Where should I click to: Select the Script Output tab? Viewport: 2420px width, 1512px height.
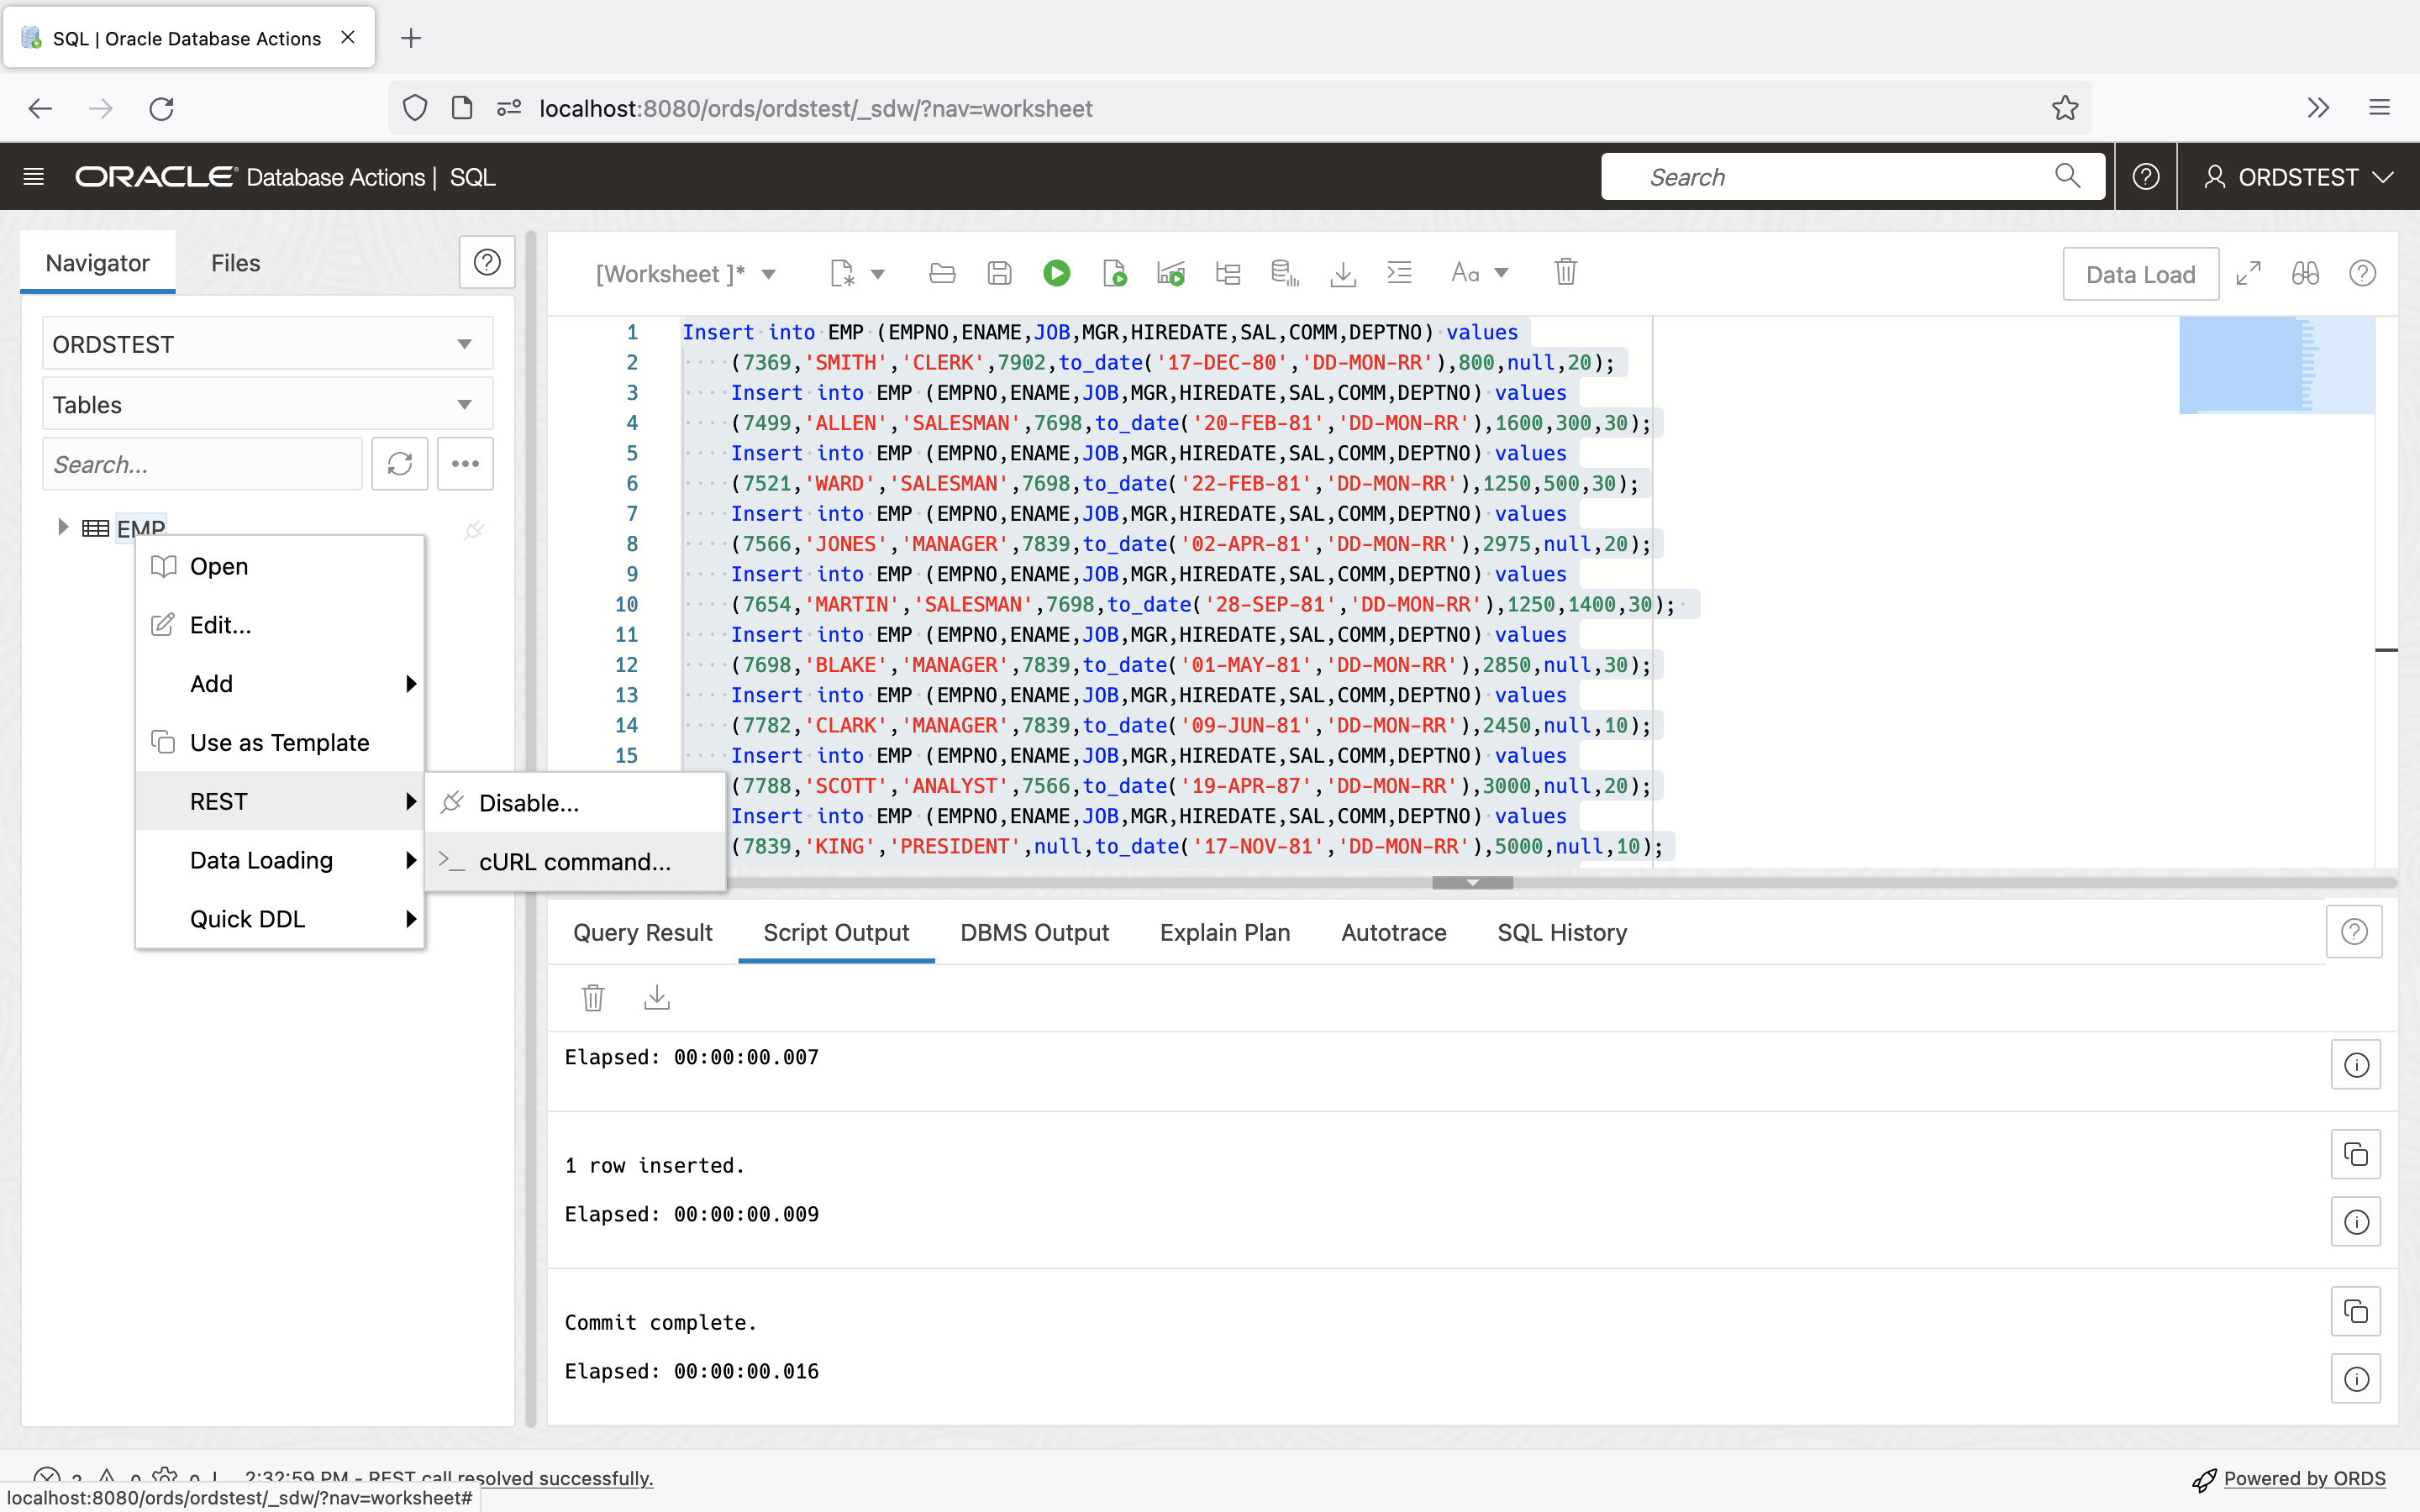pos(834,932)
